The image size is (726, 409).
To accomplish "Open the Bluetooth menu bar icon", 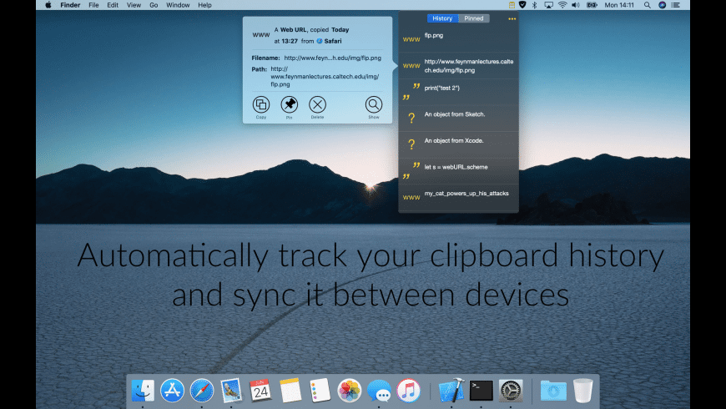I will coord(534,5).
